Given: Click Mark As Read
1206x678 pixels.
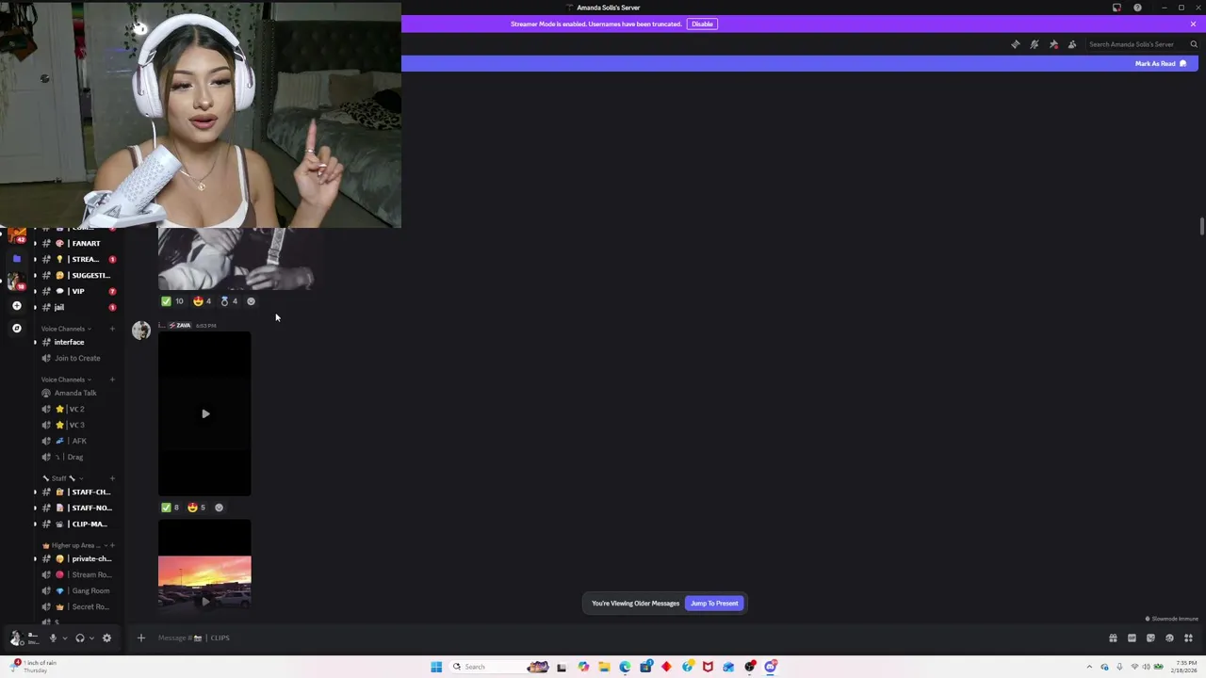Looking at the screenshot, I should coord(1161,64).
